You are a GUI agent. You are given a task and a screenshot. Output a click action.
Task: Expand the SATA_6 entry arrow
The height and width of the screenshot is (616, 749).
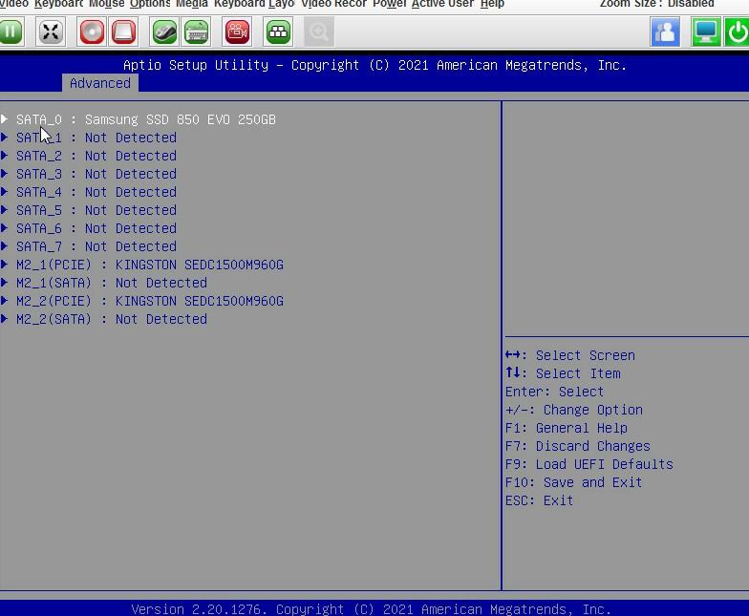[x=4, y=227]
